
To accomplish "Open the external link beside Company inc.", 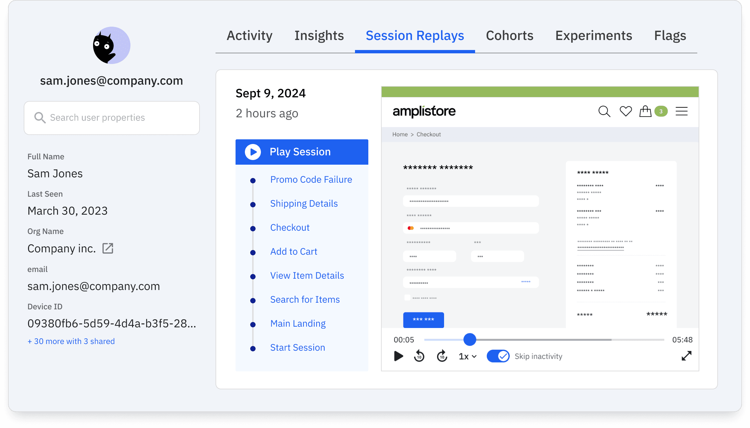I will tap(107, 248).
